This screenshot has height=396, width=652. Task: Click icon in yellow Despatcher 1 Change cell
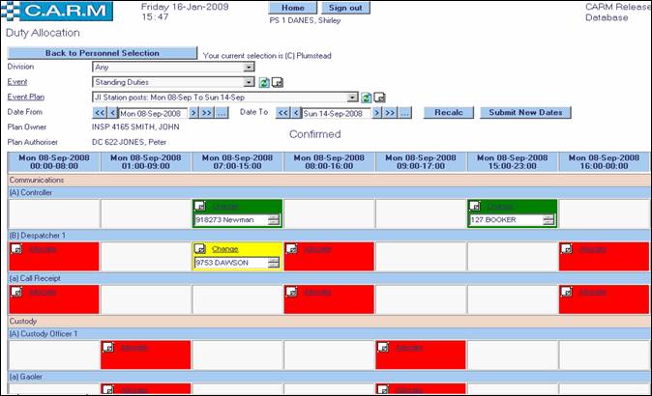pyautogui.click(x=200, y=249)
